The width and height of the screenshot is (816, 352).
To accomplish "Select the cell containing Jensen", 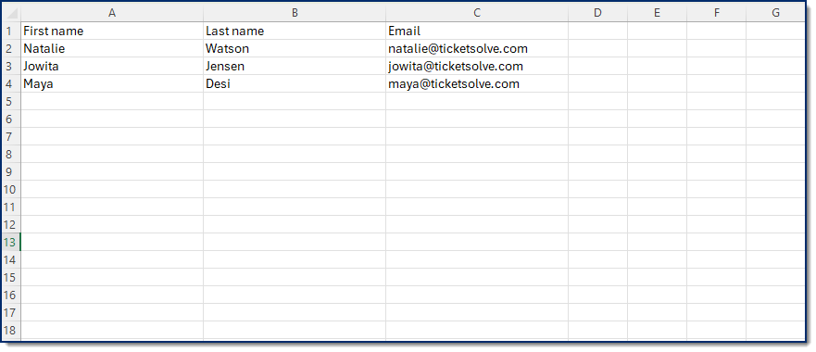I will [x=295, y=66].
